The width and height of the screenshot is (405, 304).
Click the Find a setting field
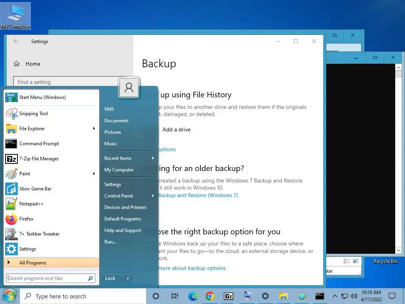66,82
